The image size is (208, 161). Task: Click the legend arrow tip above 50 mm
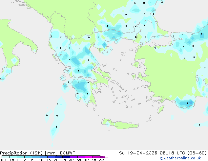(x=104, y=157)
